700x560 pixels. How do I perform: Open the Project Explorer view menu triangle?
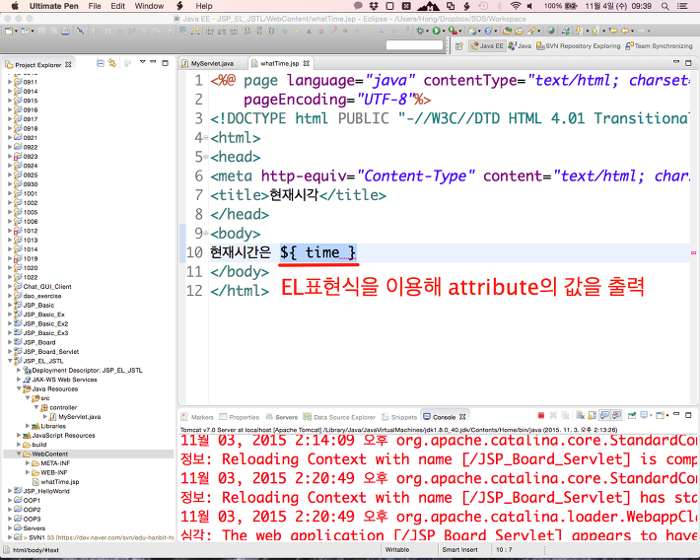click(x=142, y=62)
